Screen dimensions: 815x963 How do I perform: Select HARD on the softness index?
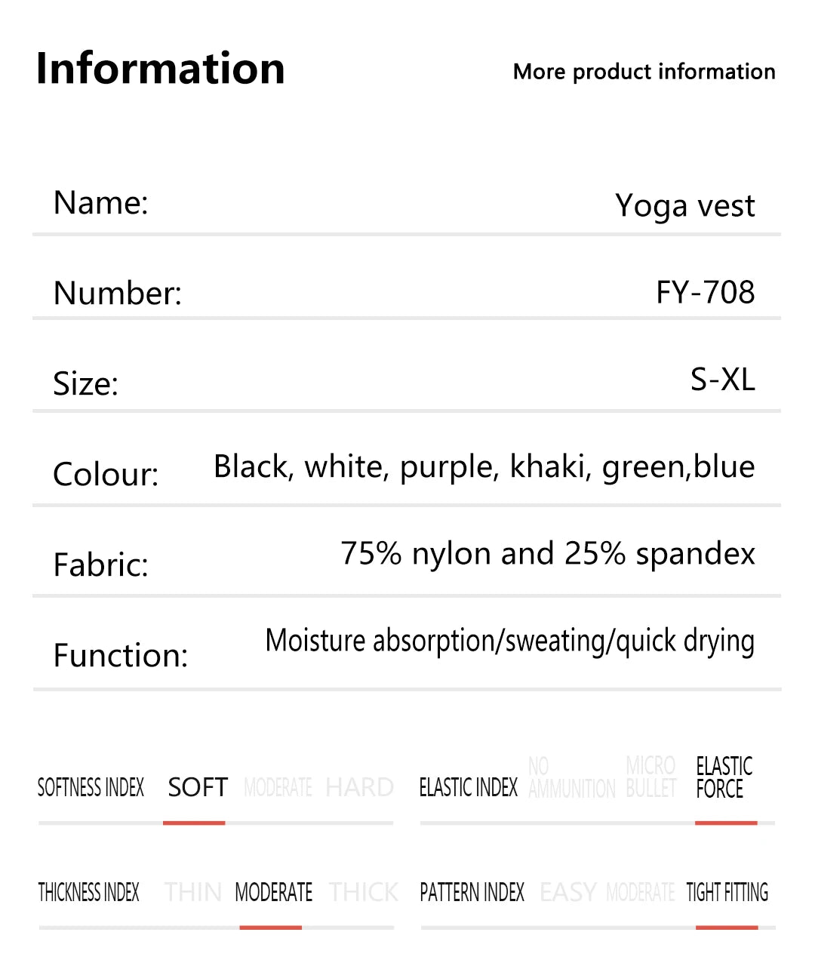[359, 787]
